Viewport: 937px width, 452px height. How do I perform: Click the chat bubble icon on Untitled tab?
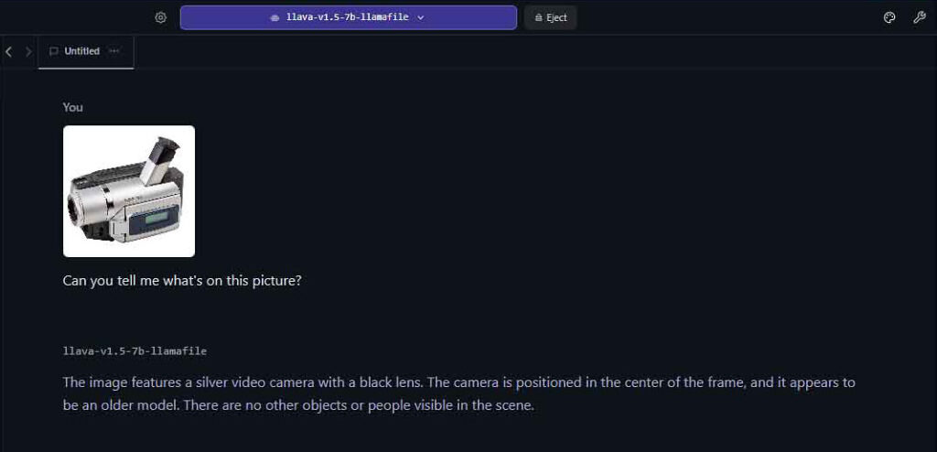54,51
